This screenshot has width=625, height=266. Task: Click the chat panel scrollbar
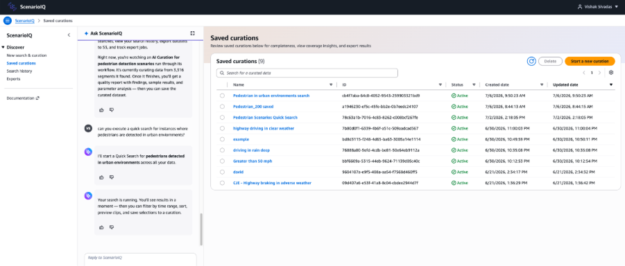(x=201, y=229)
